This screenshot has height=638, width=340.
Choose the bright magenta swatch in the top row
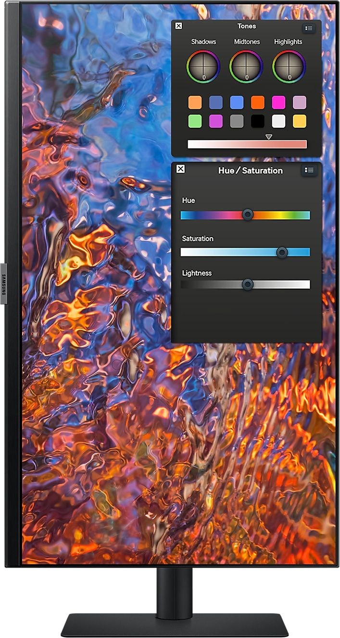[x=278, y=103]
